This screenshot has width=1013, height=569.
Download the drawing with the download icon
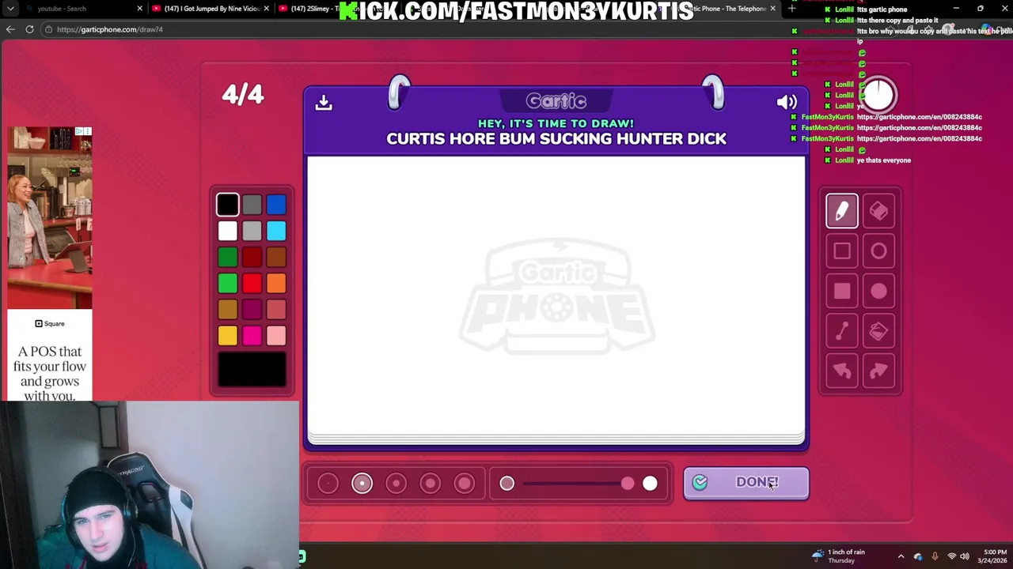324,102
